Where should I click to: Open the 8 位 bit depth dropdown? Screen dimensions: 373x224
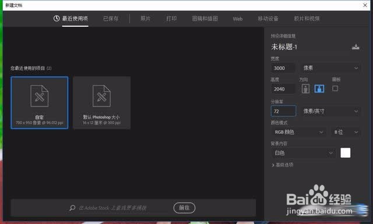346,132
